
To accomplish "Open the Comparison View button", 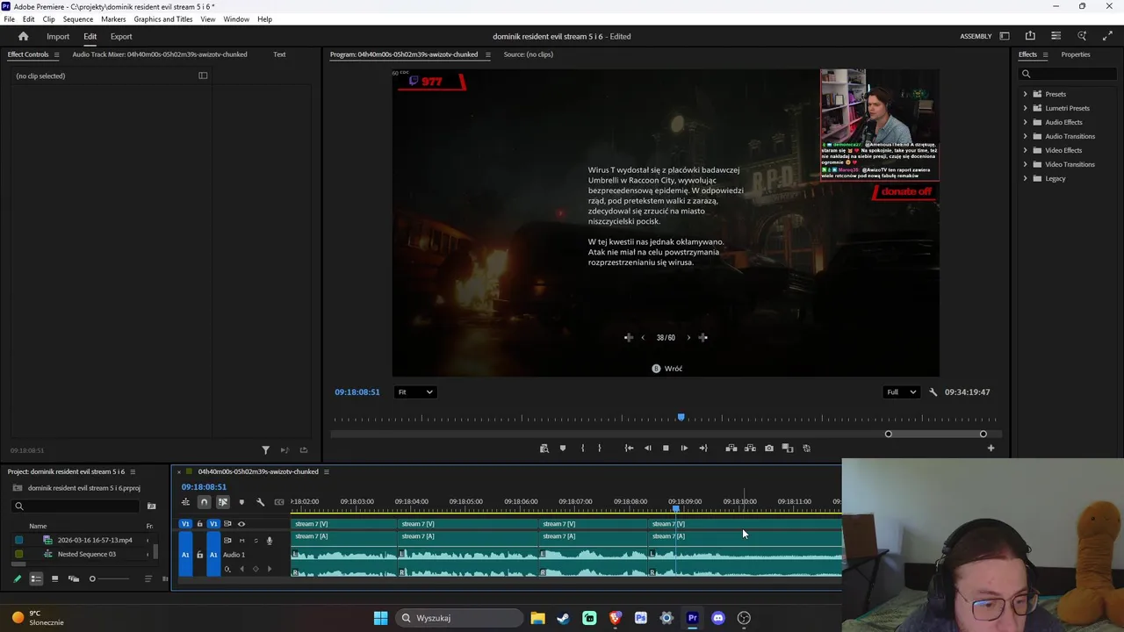I will point(788,449).
